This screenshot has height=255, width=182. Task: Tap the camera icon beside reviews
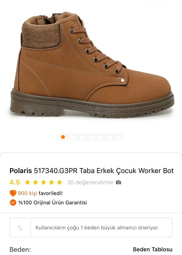[x=119, y=182]
